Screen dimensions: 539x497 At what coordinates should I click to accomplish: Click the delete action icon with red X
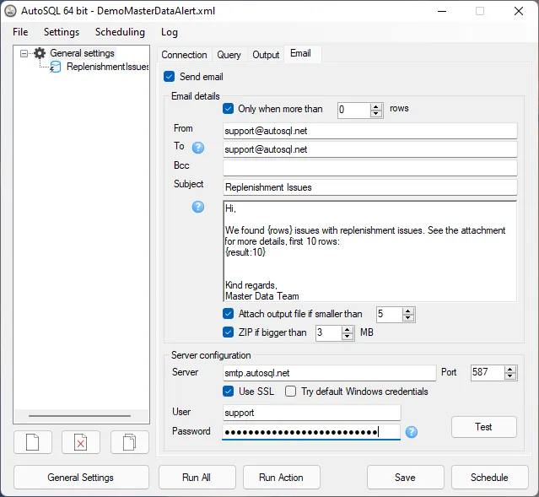[81, 442]
